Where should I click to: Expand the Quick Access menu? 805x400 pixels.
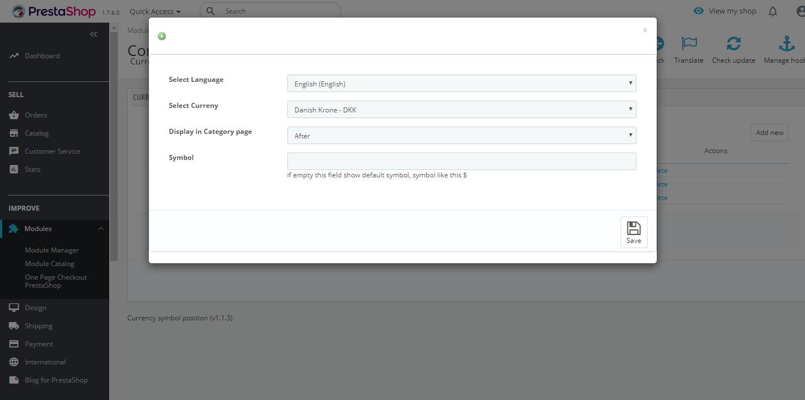coord(155,11)
